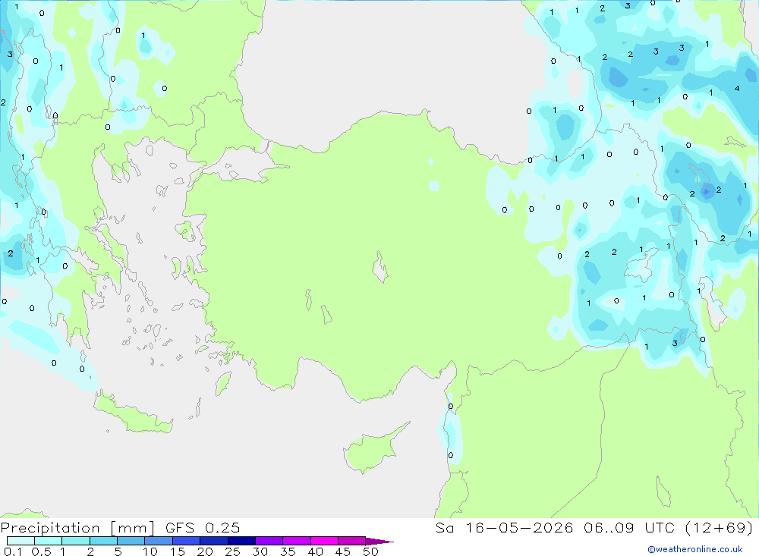Click the '06..09 UTC' time text
Image resolution: width=759 pixels, height=556 pixels.
point(630,527)
